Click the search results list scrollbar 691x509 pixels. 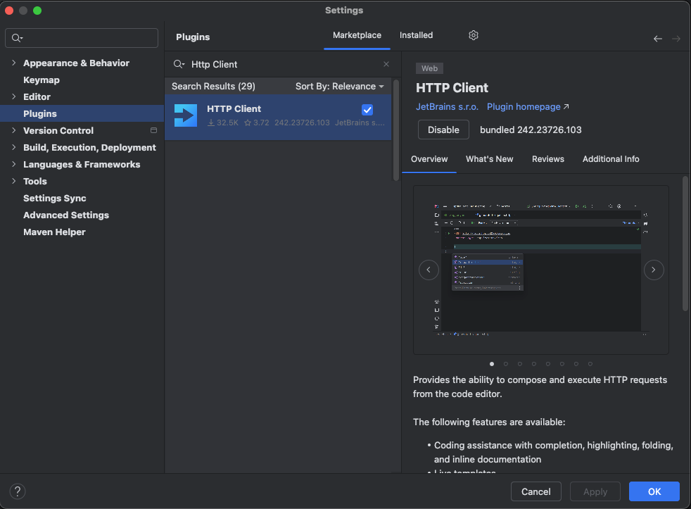395,130
